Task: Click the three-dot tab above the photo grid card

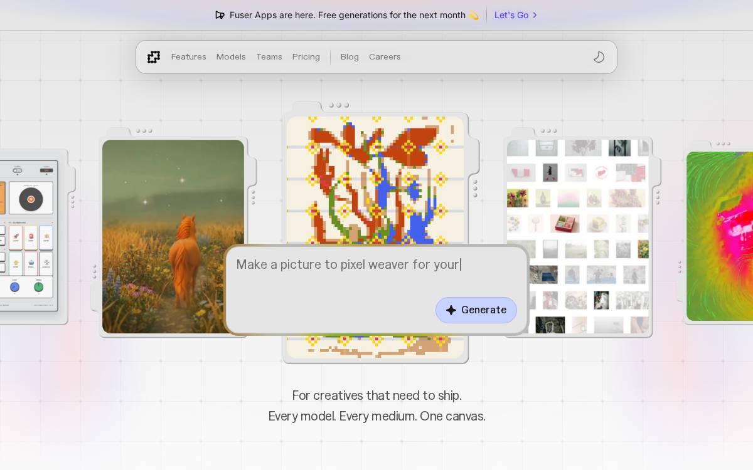Action: [x=548, y=131]
